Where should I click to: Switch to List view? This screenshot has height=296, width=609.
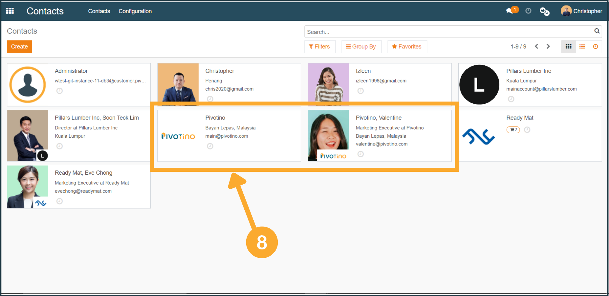[582, 47]
